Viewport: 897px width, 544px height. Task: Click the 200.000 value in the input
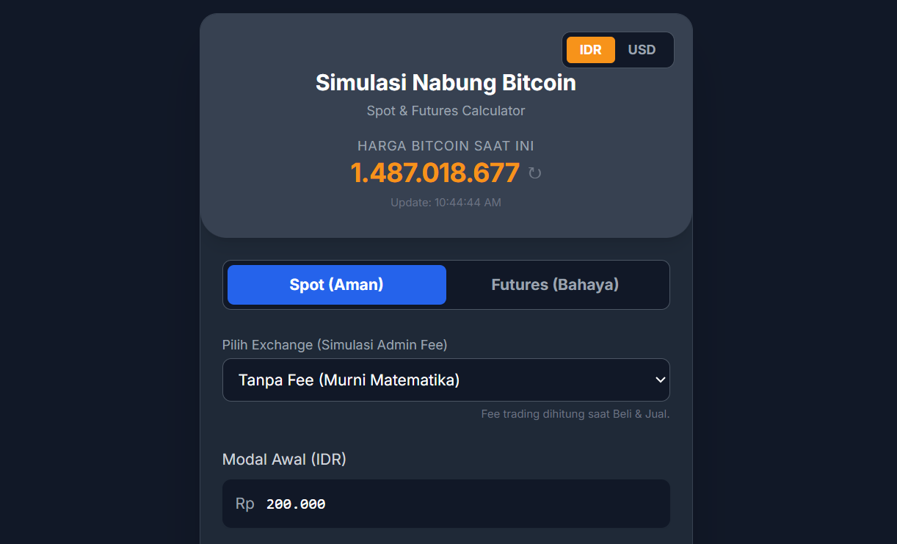296,504
